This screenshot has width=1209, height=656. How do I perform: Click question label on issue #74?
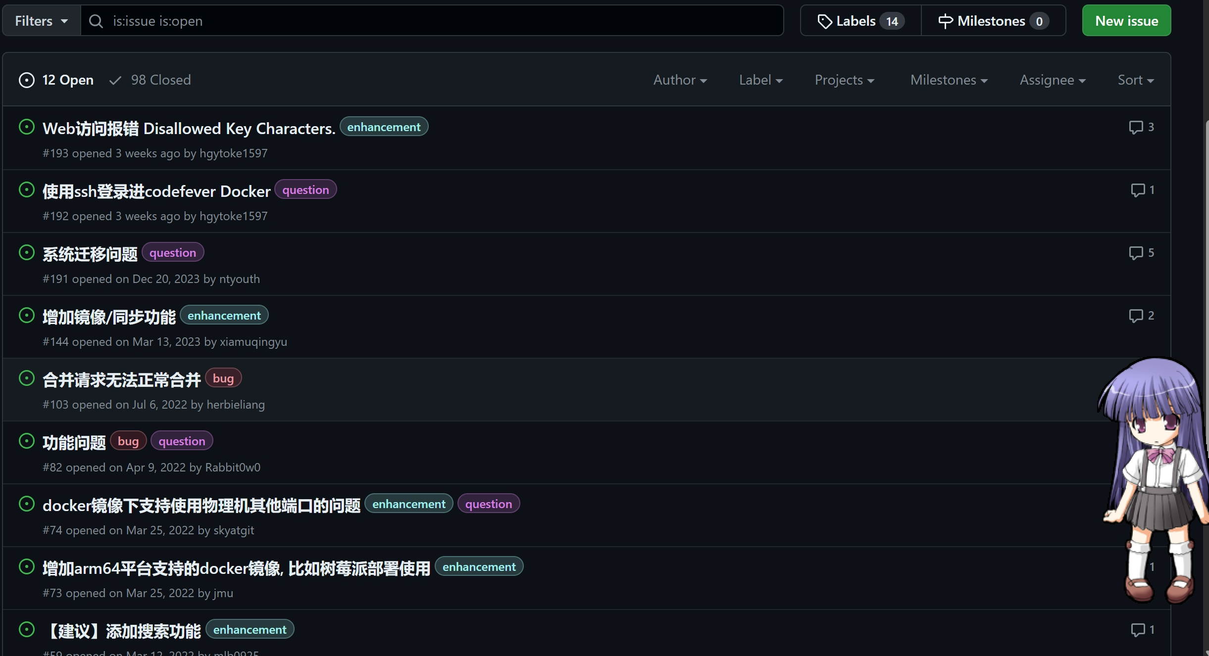point(489,504)
